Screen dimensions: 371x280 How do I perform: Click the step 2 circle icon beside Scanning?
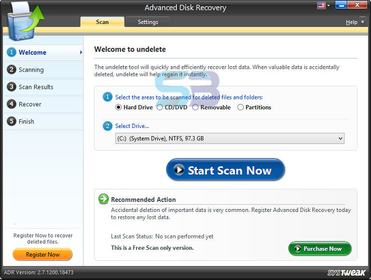pyautogui.click(x=11, y=69)
